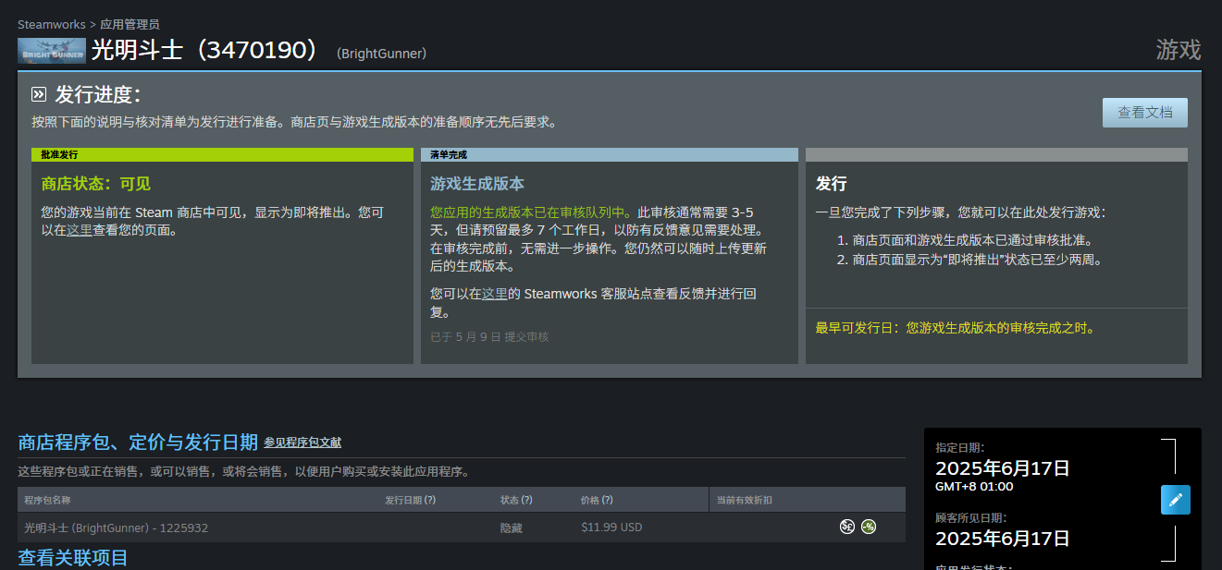Click the 状态 (?) column header

coord(516,500)
